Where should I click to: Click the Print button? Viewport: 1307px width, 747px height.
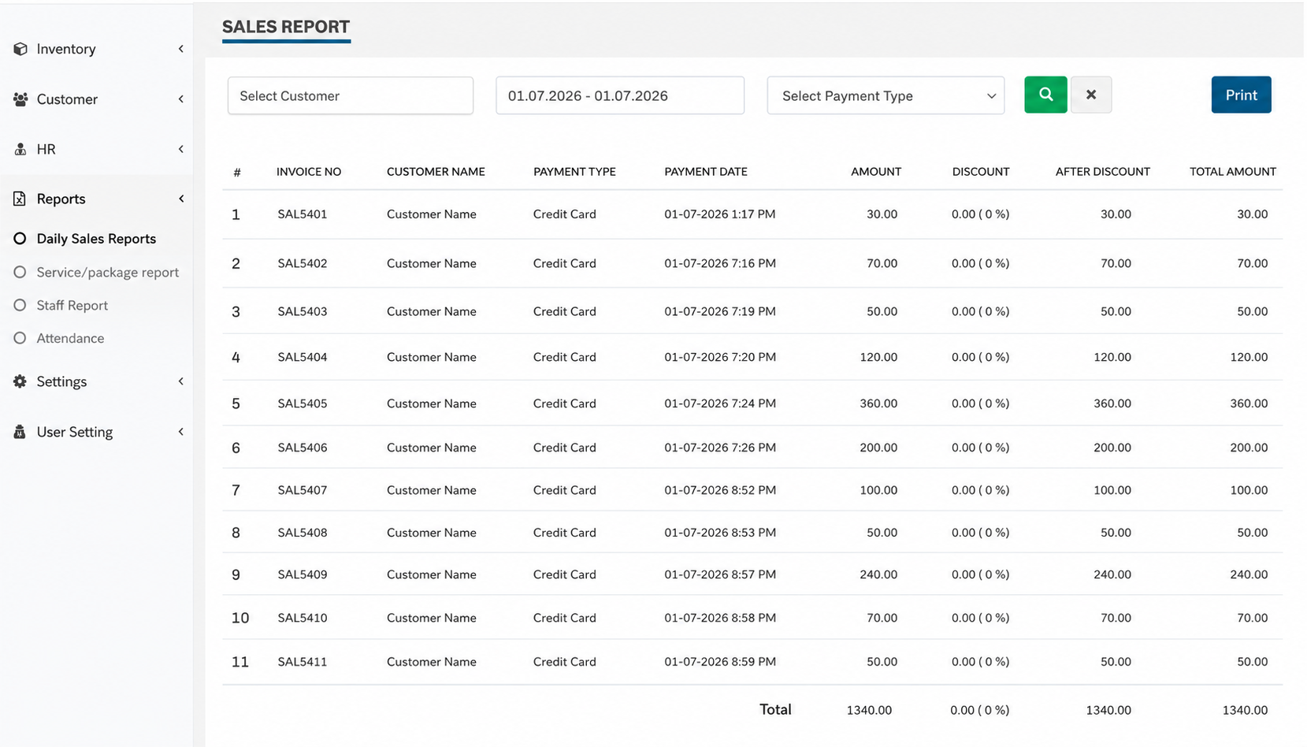coord(1241,95)
